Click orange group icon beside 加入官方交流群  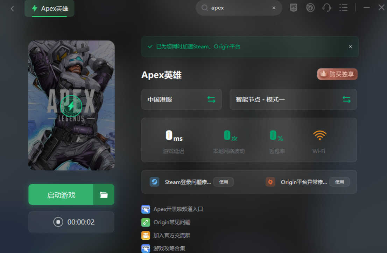[146, 235]
